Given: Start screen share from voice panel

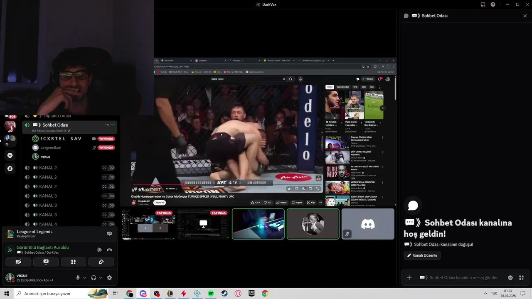Looking at the screenshot, I should 46,262.
